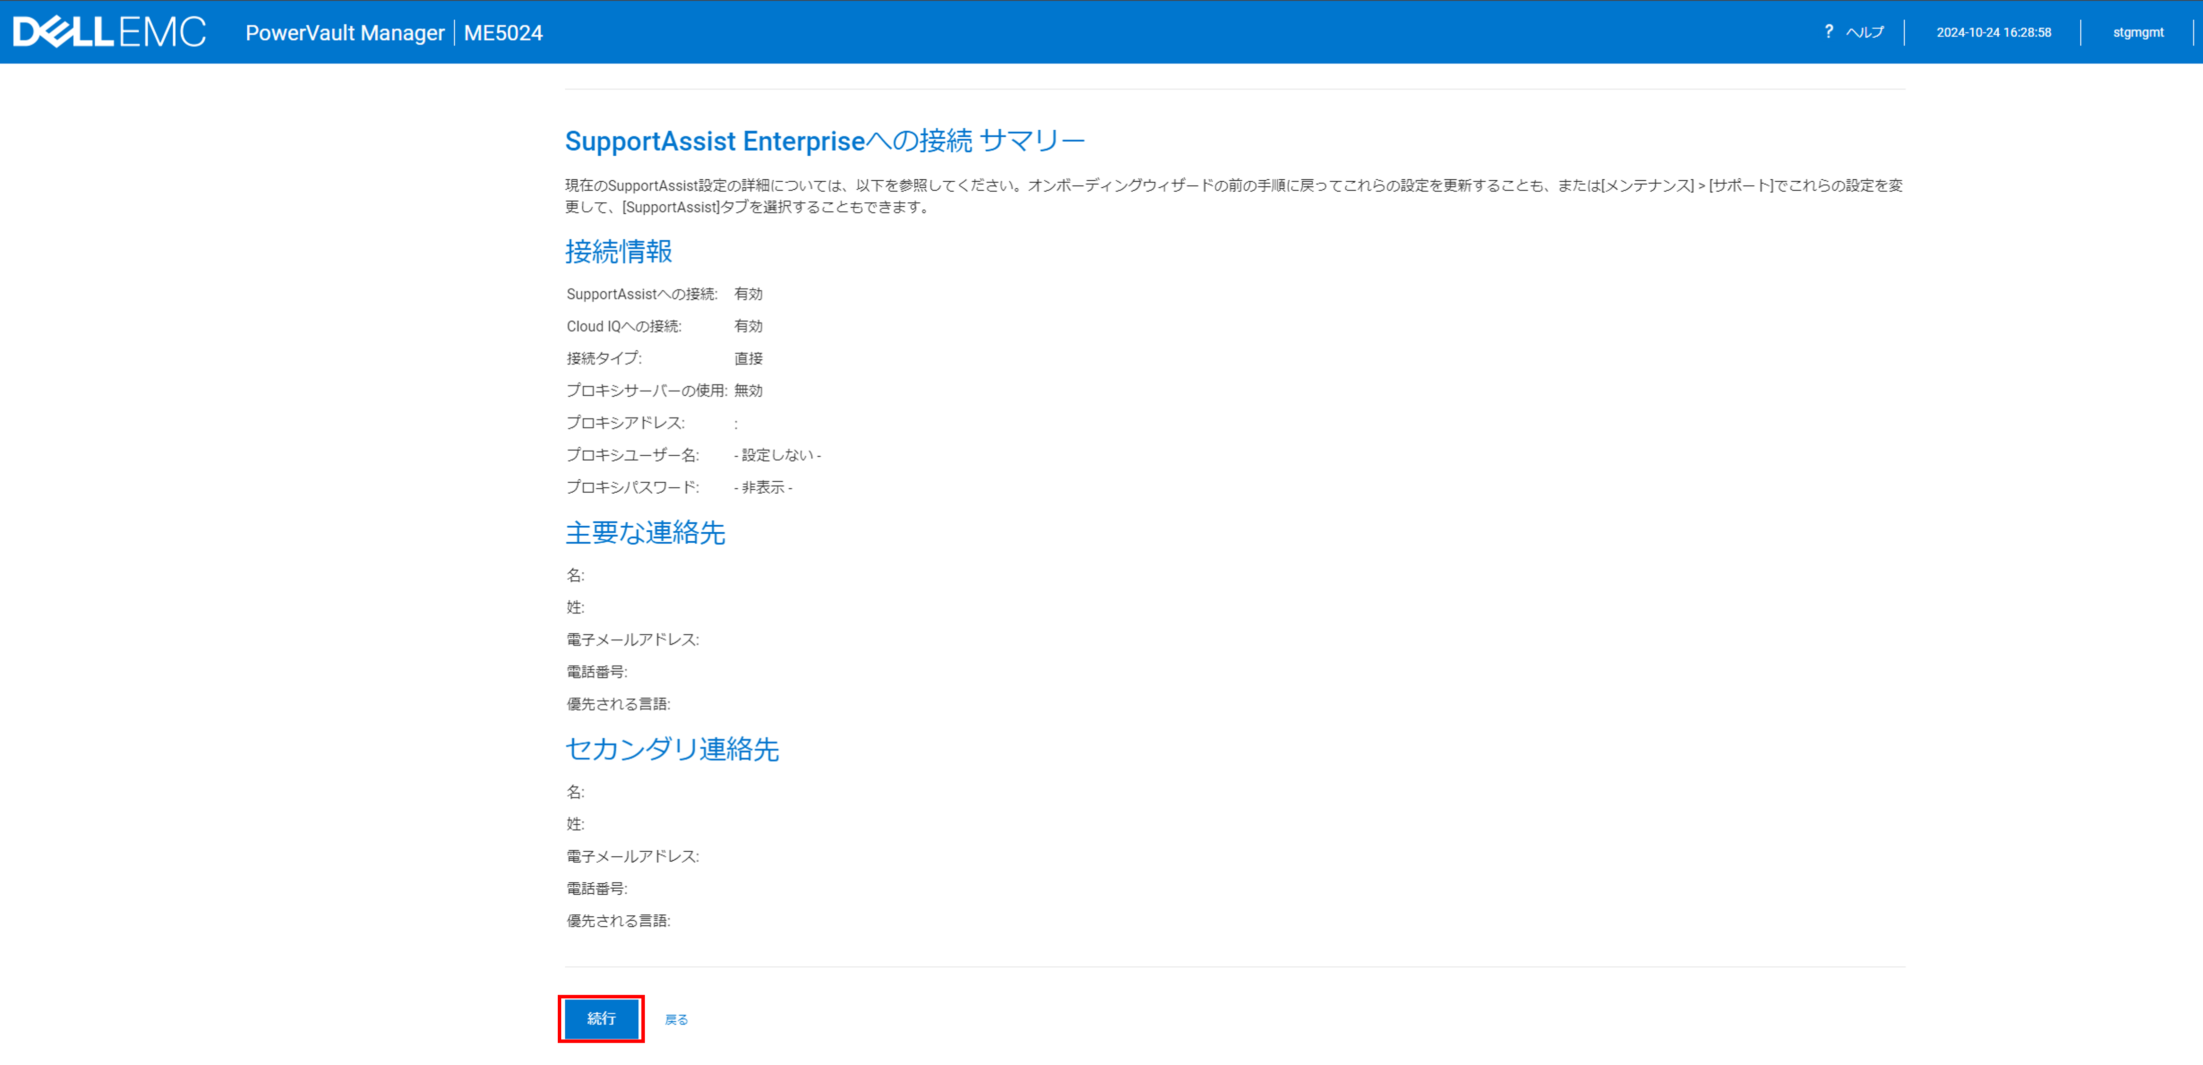Click 電話番号 under セカンダリ連絡先
Viewport: 2203px width, 1065px height.
(597, 889)
